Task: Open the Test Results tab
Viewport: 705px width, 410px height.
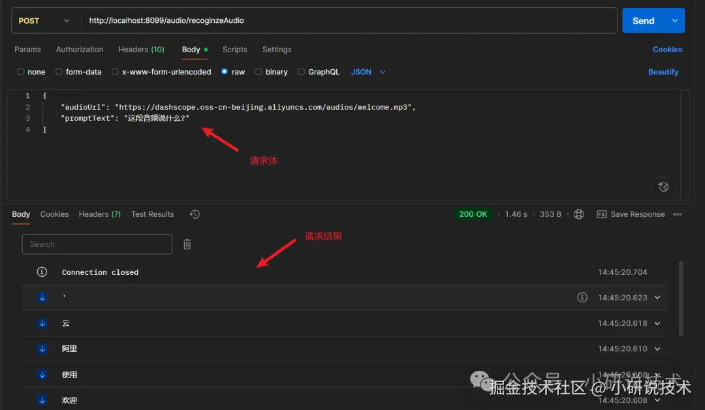Action: [x=152, y=214]
